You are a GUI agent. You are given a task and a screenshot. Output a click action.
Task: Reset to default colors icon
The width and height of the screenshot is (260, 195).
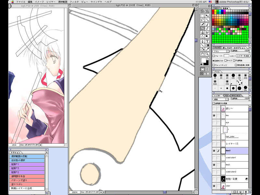coord(202,64)
